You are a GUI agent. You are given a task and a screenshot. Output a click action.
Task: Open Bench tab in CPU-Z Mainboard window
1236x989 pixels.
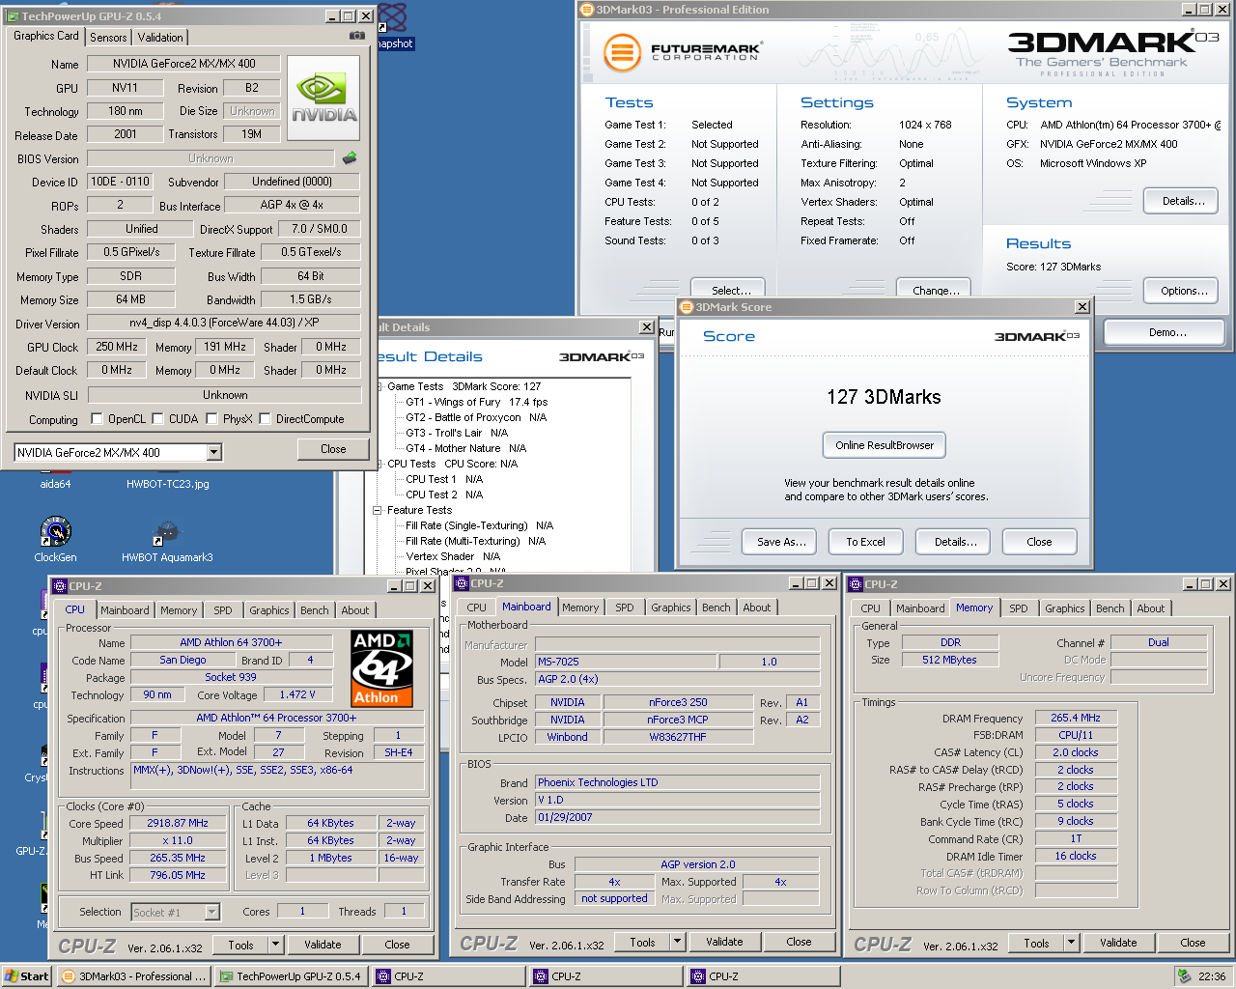[716, 608]
